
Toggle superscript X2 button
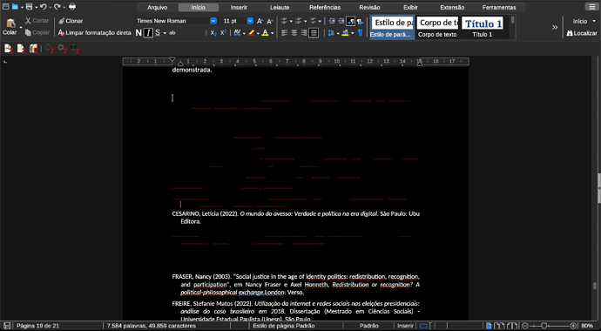tap(223, 33)
